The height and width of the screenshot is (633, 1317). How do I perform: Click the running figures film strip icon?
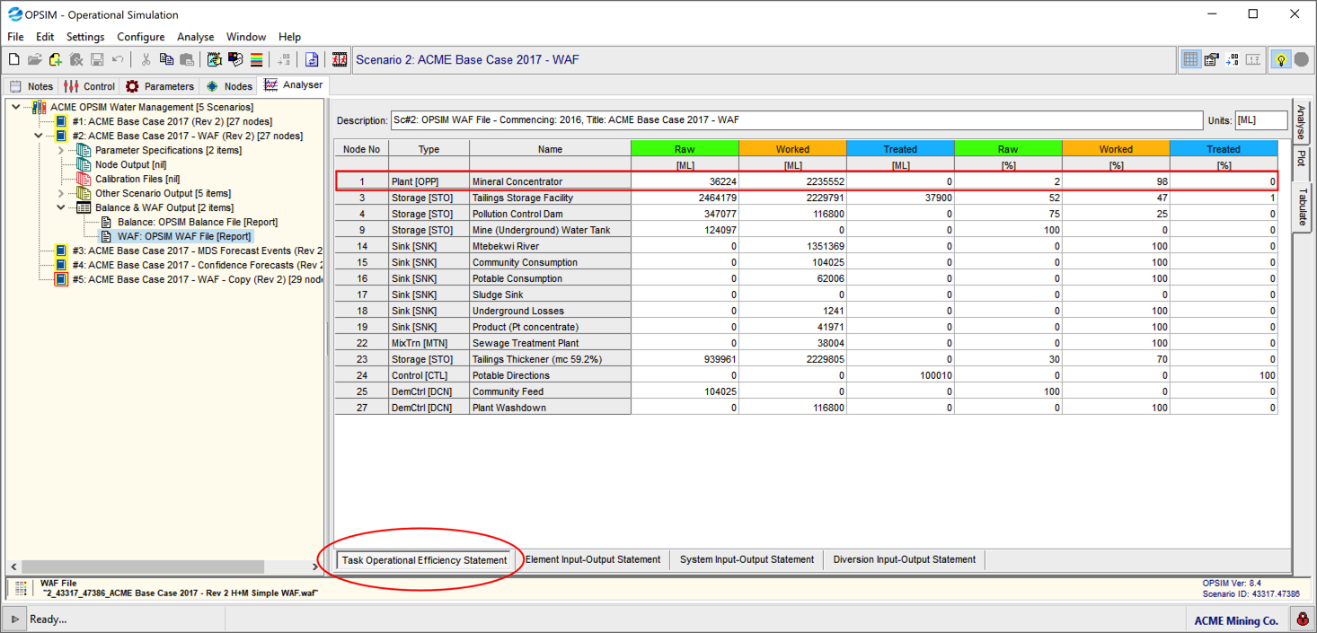point(340,60)
